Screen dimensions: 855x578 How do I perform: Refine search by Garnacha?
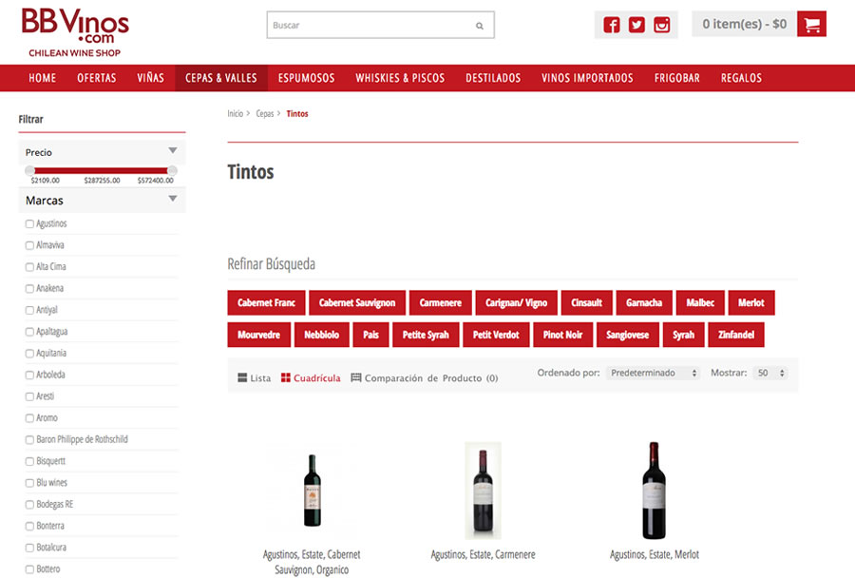coord(644,303)
